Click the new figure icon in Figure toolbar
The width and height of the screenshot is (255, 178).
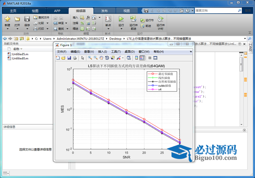click(58, 58)
